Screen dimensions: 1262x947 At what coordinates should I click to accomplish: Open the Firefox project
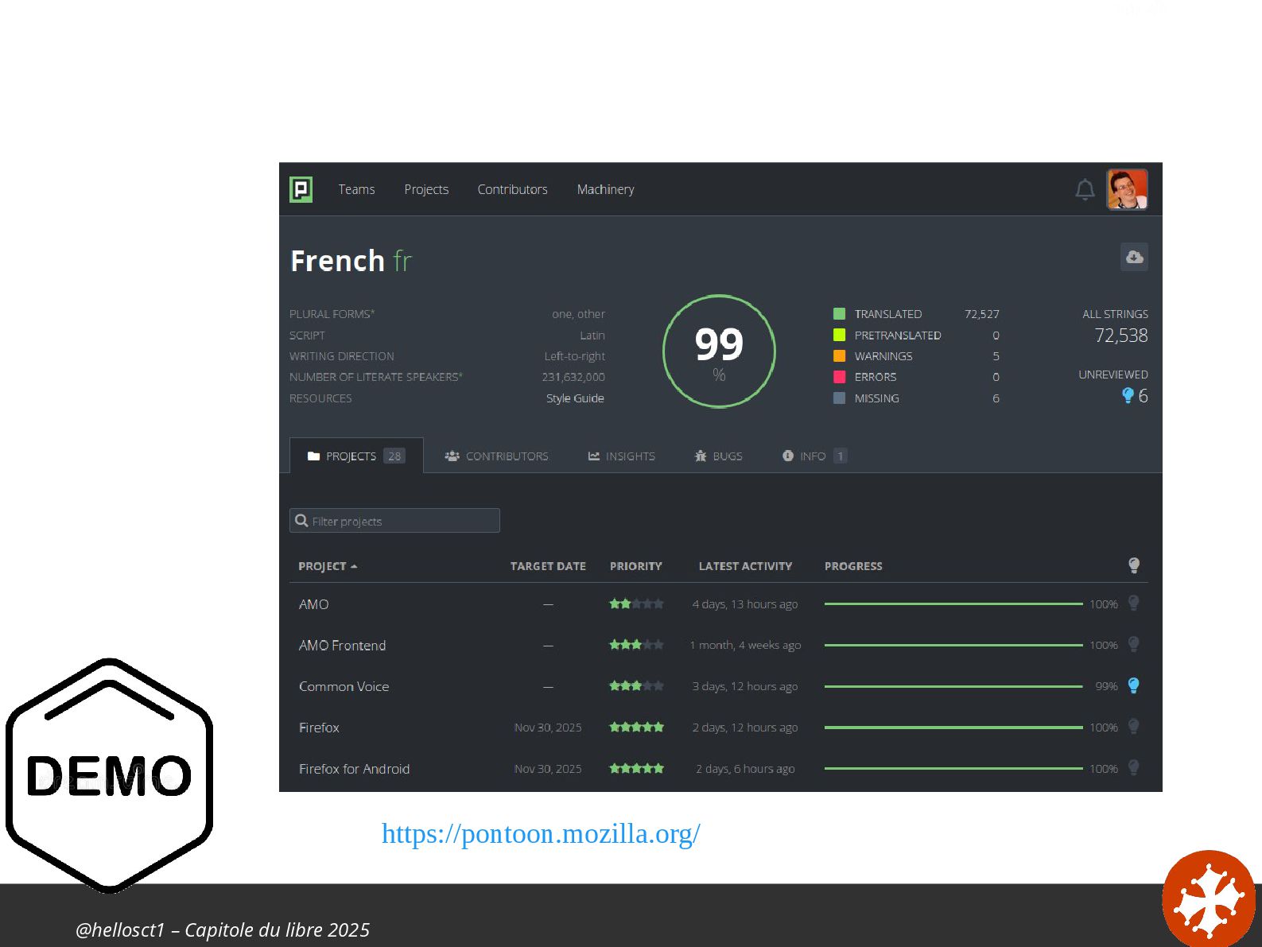(319, 728)
